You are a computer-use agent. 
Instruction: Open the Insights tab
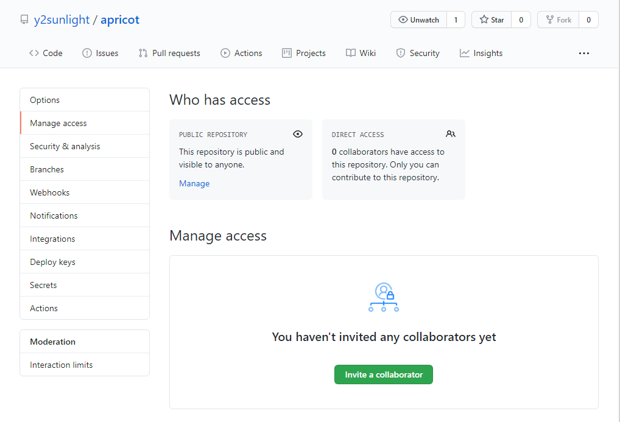(481, 54)
